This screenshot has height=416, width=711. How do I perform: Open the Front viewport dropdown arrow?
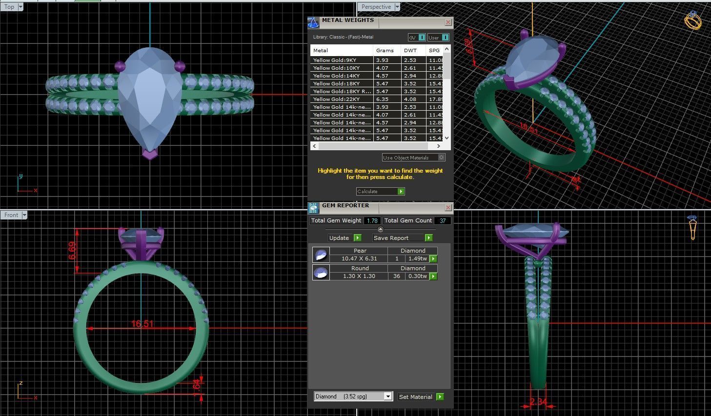pos(24,215)
